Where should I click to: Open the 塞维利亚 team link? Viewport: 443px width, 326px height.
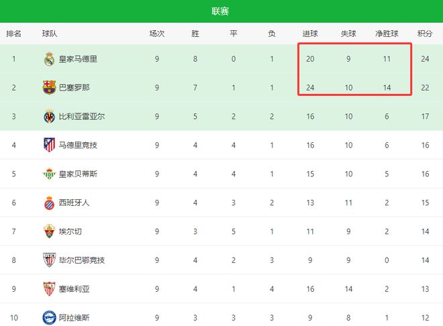pos(73,289)
